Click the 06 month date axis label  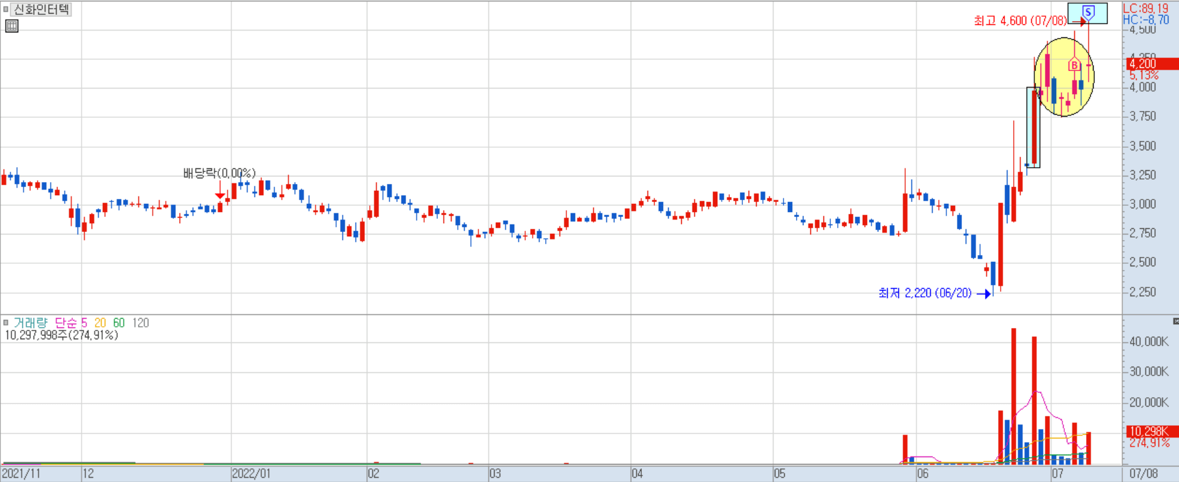pyautogui.click(x=923, y=474)
